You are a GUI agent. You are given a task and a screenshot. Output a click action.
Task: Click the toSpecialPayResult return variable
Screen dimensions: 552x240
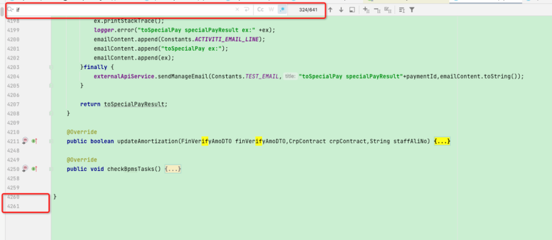point(135,104)
